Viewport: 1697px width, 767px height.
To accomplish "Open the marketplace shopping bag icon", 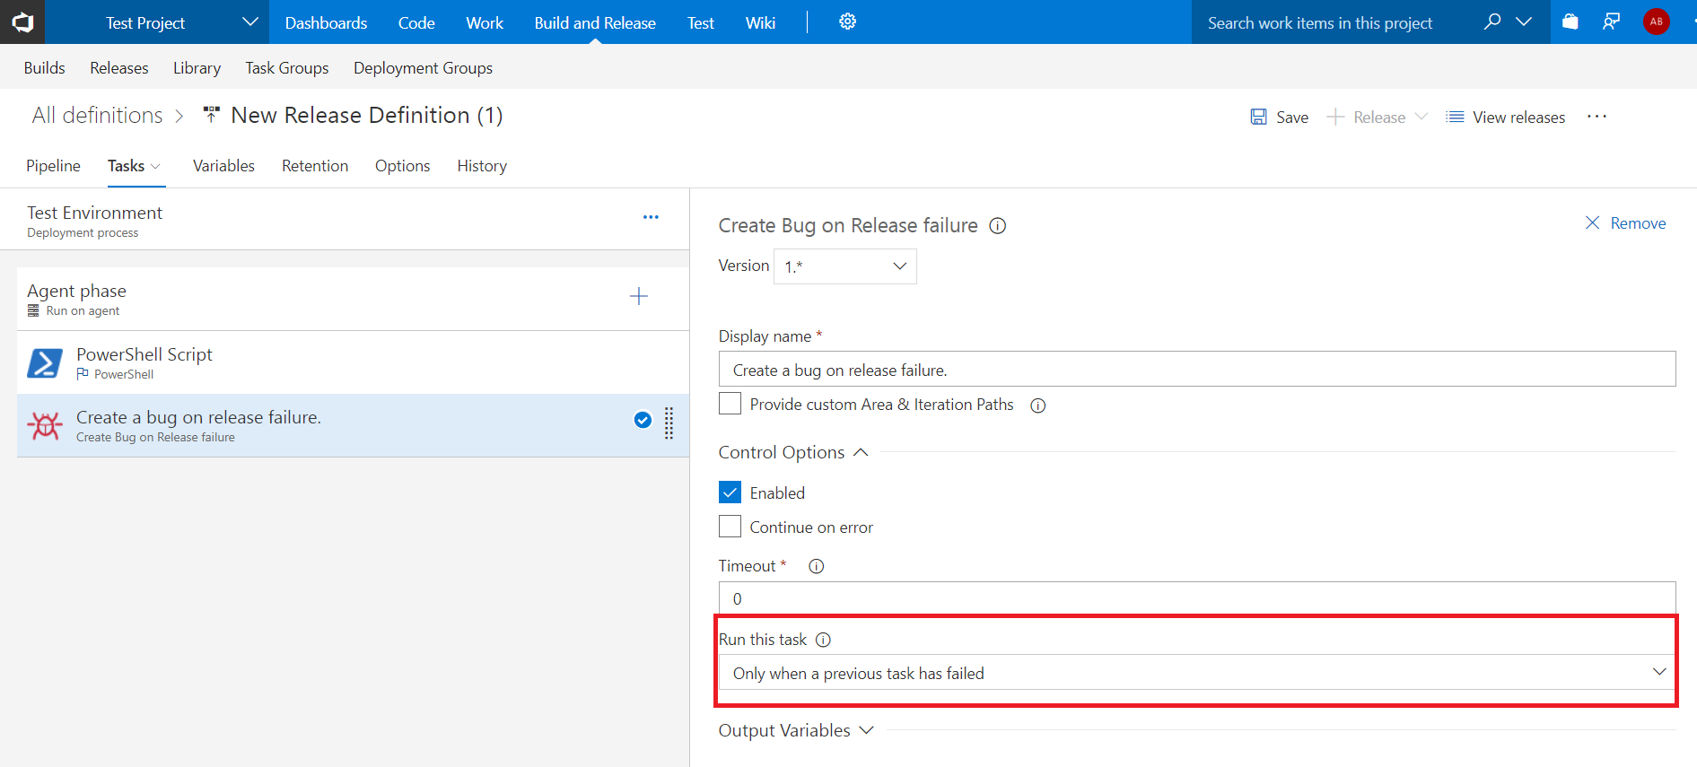I will (x=1570, y=22).
